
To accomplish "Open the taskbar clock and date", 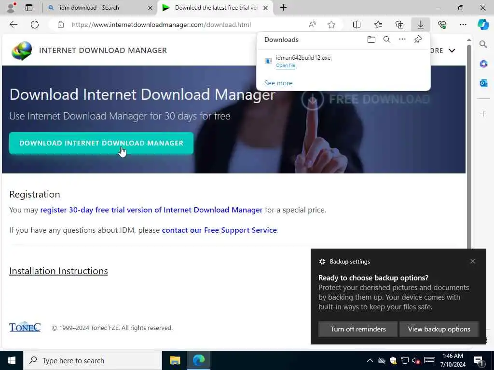I will [x=453, y=360].
